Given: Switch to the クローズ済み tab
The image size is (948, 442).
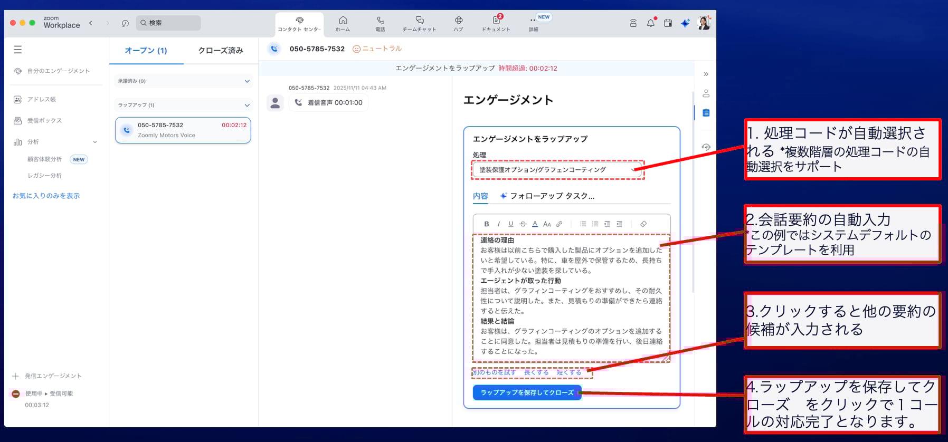Looking at the screenshot, I should 220,51.
